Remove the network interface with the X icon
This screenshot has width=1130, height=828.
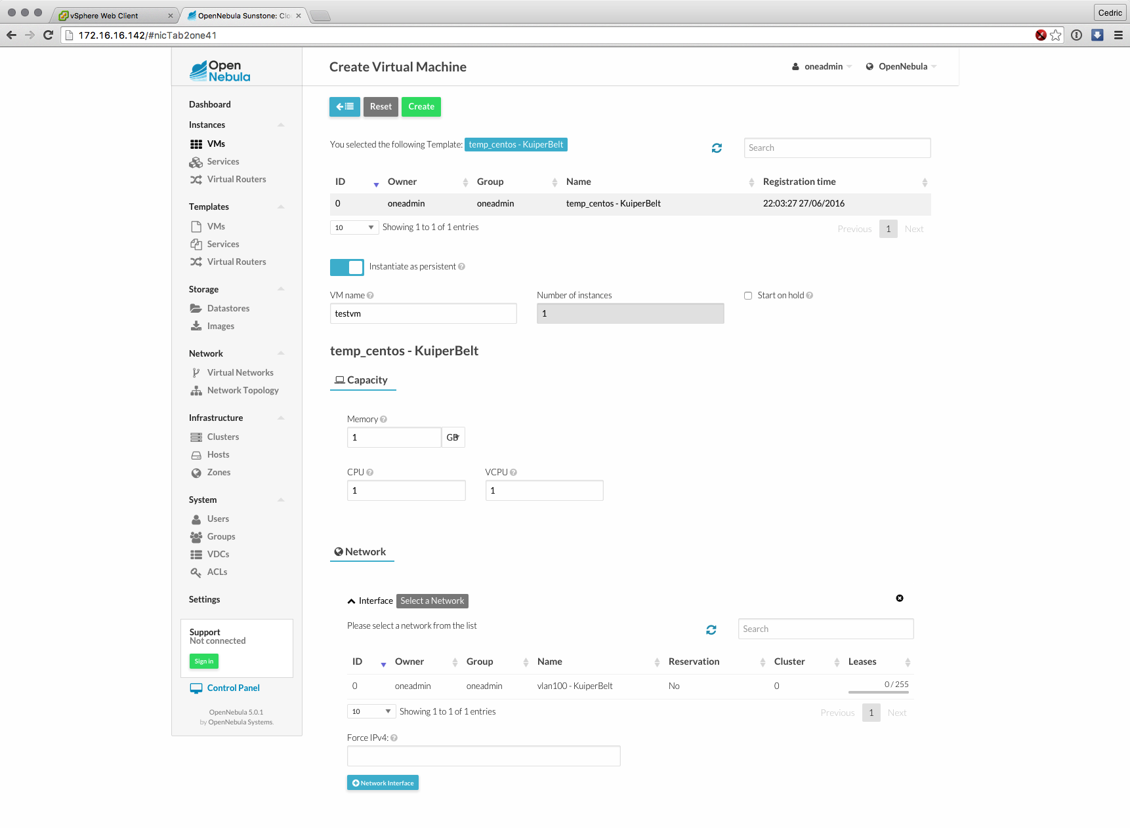click(x=900, y=598)
